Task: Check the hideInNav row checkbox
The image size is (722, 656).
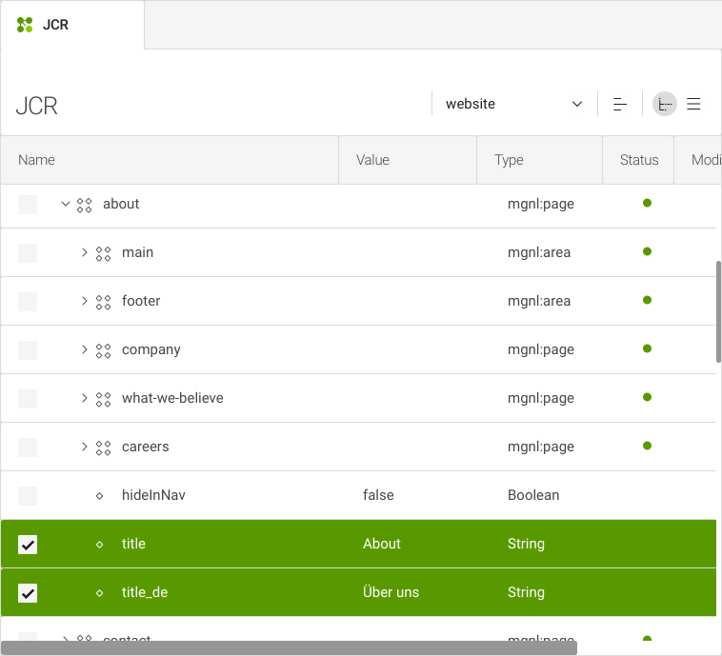Action: pyautogui.click(x=28, y=496)
